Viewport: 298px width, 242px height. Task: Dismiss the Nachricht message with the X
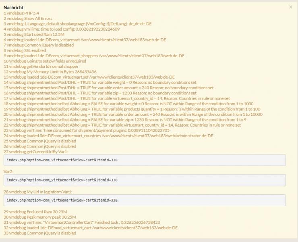click(x=291, y=7)
